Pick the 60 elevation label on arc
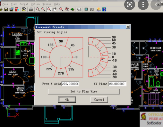The image size is (163, 127). pyautogui.click(x=114, y=40)
